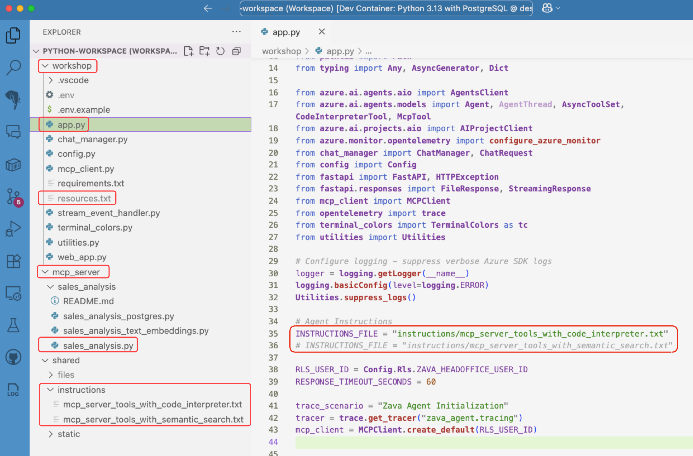Open the GitHub view in activity bar
Screen dimensions: 693x456
[14, 357]
